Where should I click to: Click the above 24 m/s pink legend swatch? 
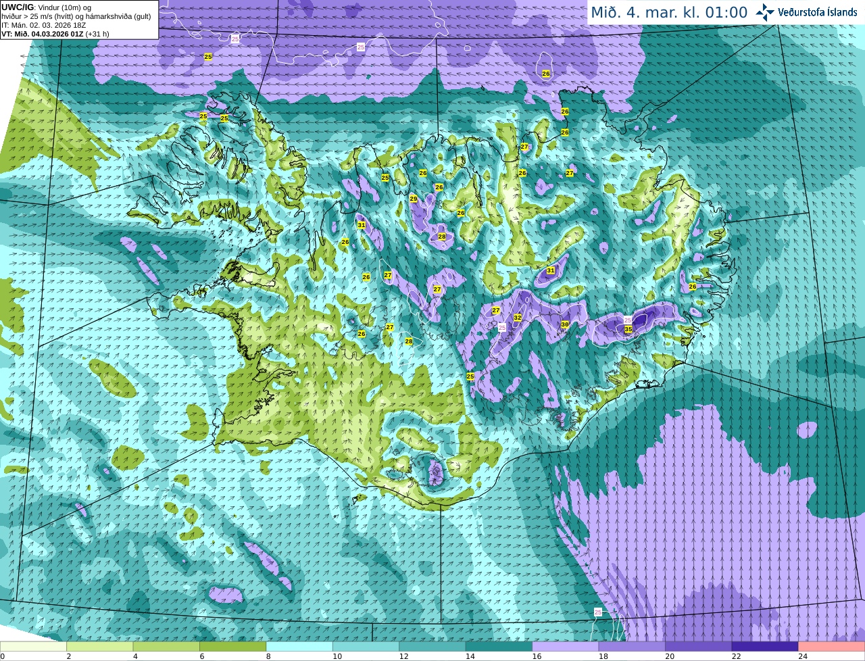831,647
